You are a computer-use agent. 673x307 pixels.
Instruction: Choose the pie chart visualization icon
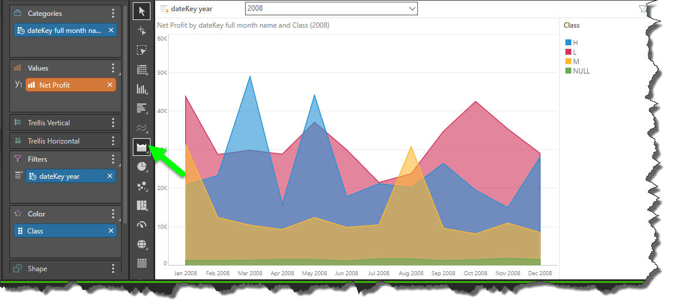pos(141,166)
